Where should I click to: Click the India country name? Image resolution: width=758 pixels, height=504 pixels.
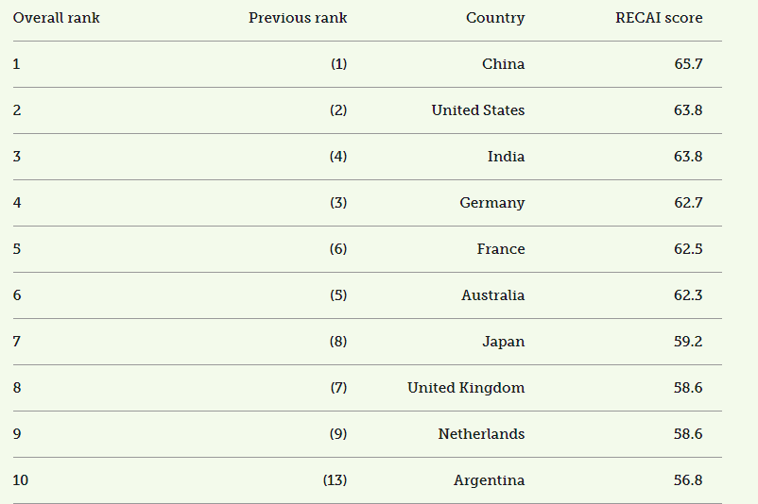click(506, 157)
